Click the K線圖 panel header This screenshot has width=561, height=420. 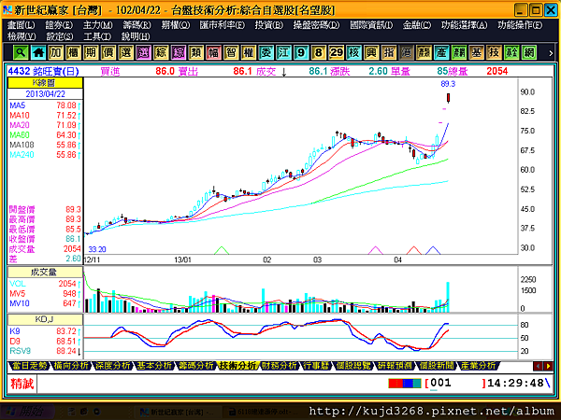click(45, 83)
